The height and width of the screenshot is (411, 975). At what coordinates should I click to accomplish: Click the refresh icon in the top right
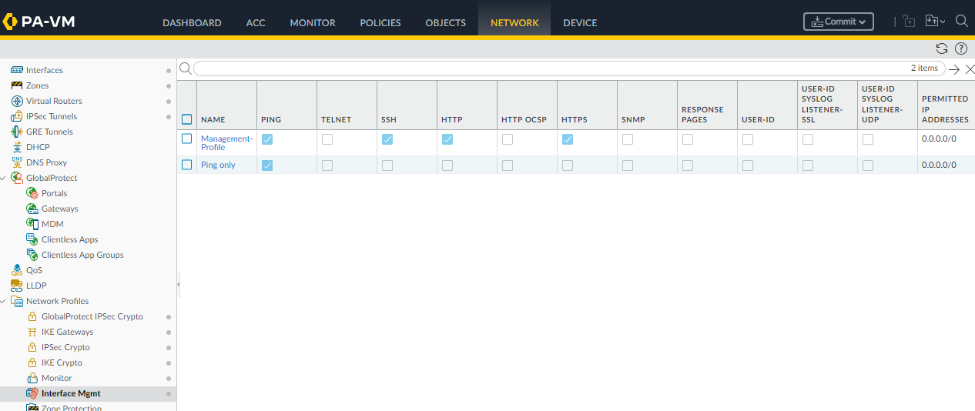click(x=941, y=48)
